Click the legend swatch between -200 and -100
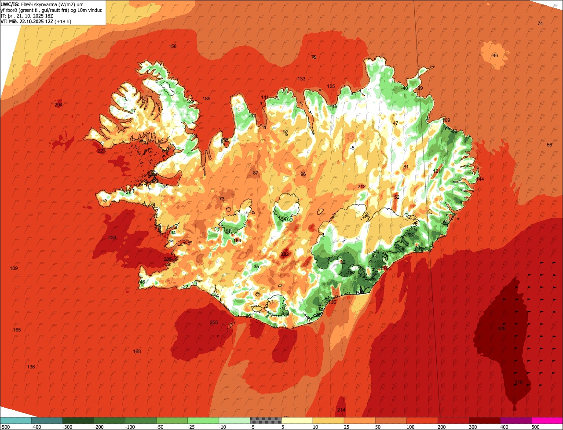Viewport: 563px width, 430px height. [109, 420]
